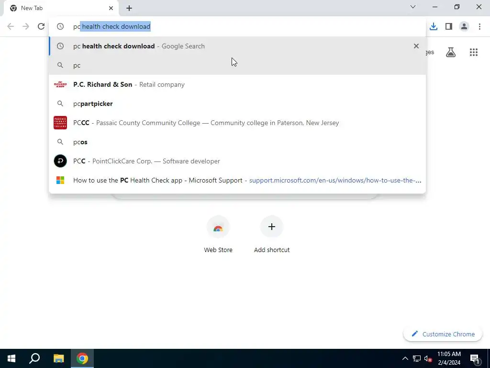The width and height of the screenshot is (490, 368).
Task: Choose P.C. Richard & Son suggestion
Action: click(x=237, y=84)
